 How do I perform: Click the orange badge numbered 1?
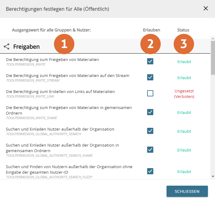coord(64,44)
